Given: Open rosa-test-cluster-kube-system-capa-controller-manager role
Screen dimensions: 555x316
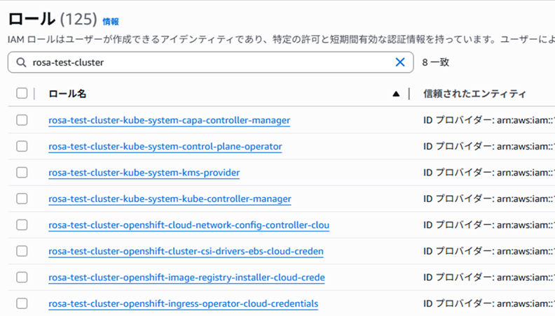Looking at the screenshot, I should point(169,120).
